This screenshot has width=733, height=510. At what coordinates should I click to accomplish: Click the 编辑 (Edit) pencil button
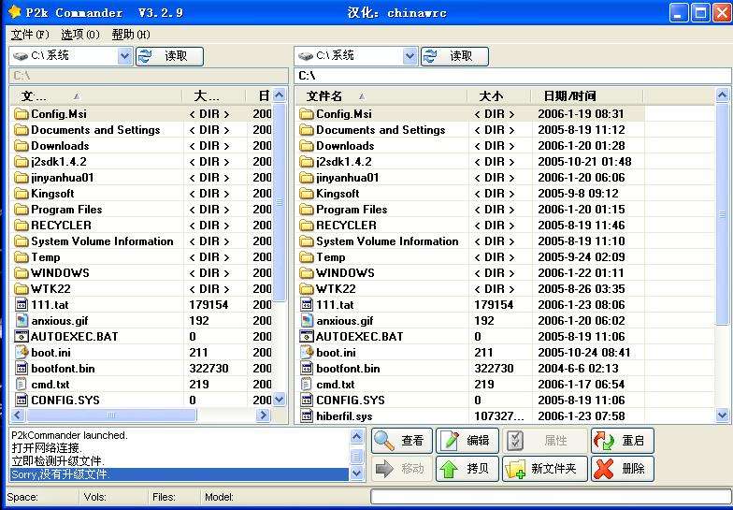click(x=467, y=441)
